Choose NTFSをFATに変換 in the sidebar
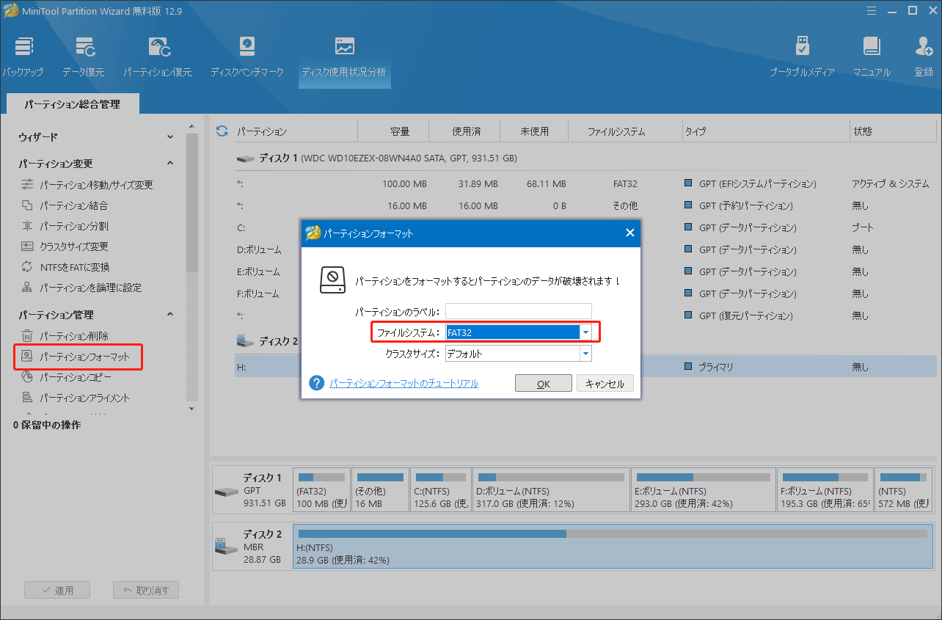 pyautogui.click(x=65, y=267)
